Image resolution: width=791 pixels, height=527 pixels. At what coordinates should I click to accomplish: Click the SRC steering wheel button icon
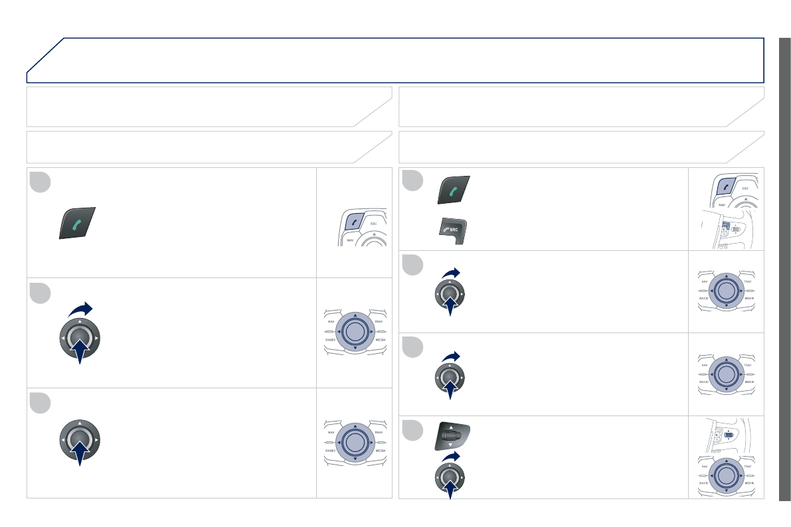(x=451, y=228)
